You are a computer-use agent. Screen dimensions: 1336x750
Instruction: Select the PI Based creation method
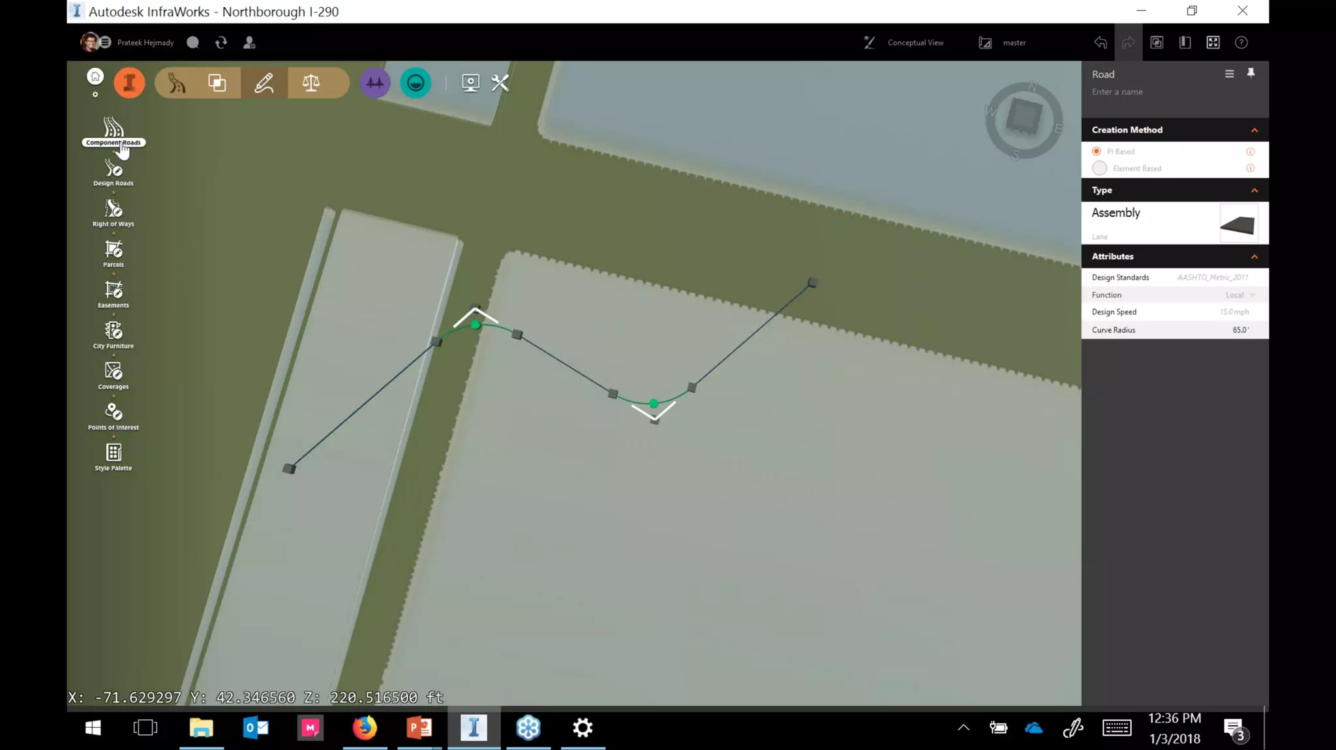(x=1097, y=151)
